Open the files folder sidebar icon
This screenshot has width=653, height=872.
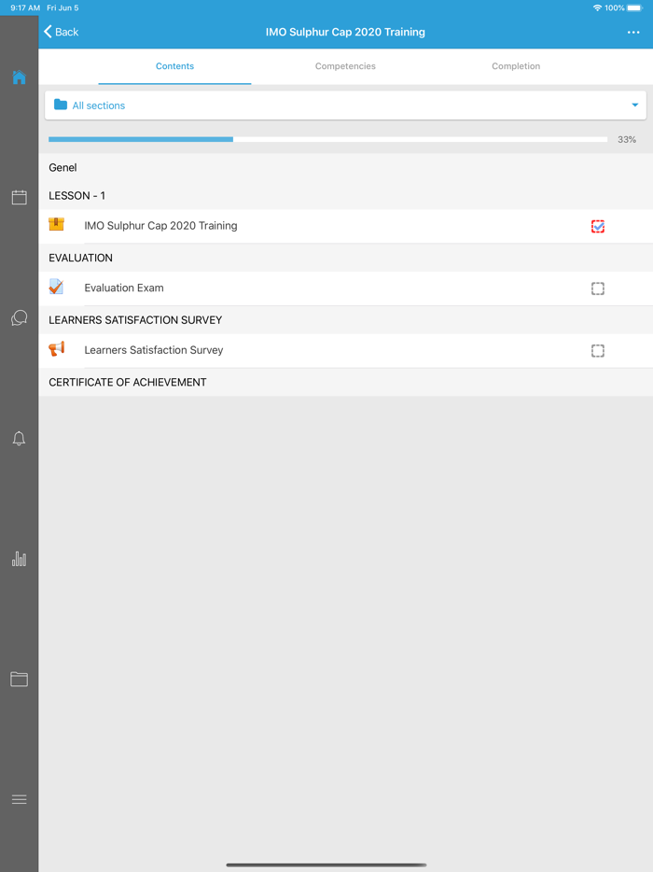pyautogui.click(x=19, y=679)
